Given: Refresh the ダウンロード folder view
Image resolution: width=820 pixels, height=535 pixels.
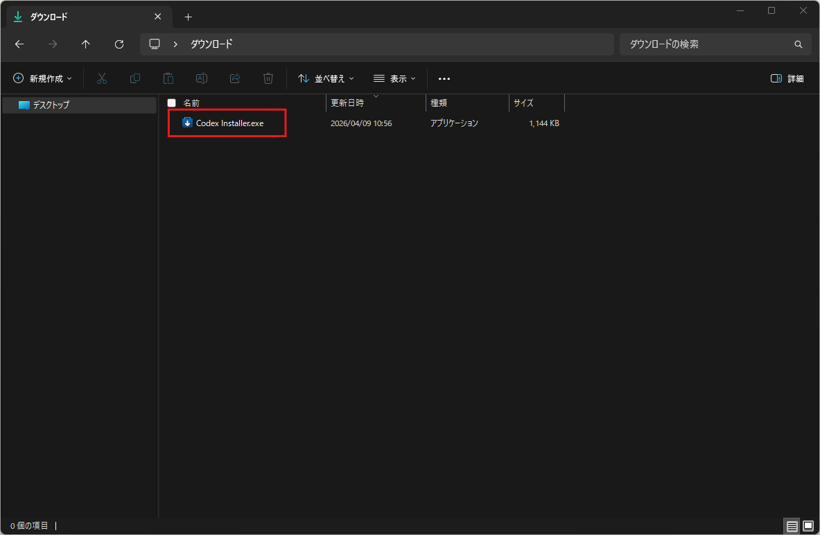Looking at the screenshot, I should coord(119,44).
